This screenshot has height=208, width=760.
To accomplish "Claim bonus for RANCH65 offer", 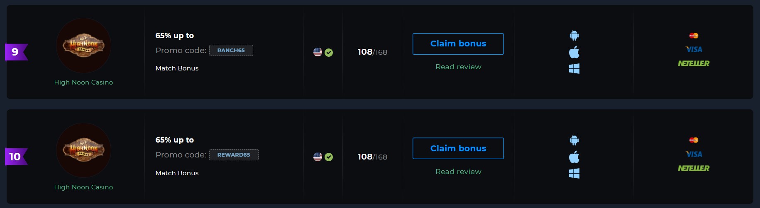I will click(458, 44).
